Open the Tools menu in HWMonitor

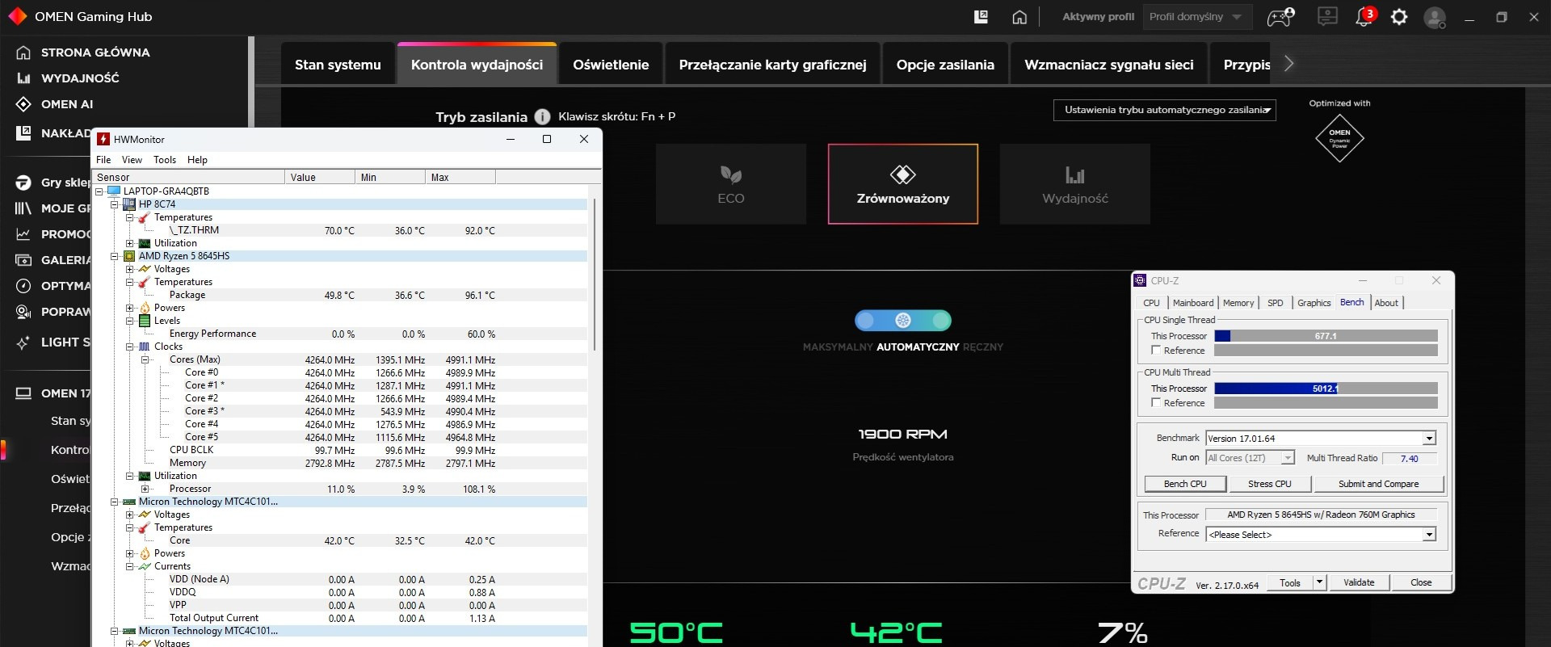click(x=165, y=160)
